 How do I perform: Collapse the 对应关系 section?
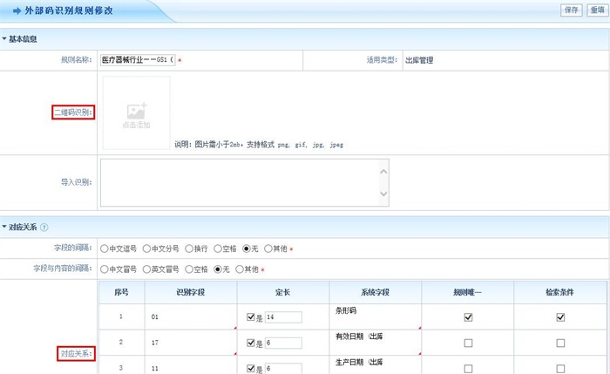pos(4,228)
